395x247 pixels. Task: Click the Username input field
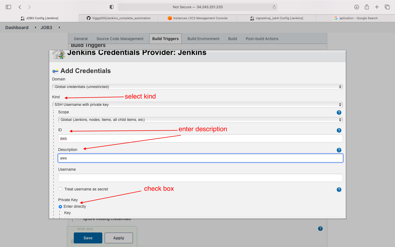click(x=200, y=178)
